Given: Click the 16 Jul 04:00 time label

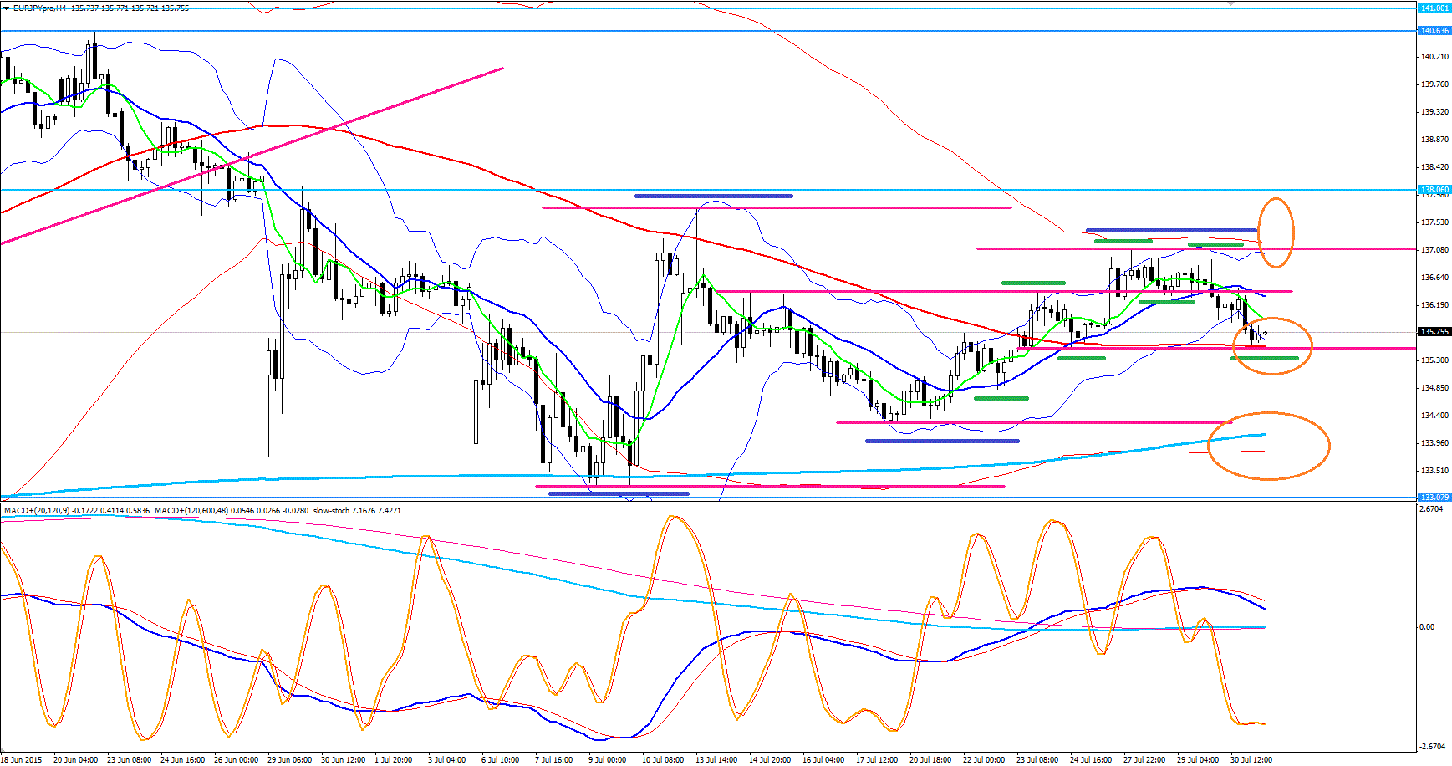Looking at the screenshot, I should pyautogui.click(x=824, y=760).
